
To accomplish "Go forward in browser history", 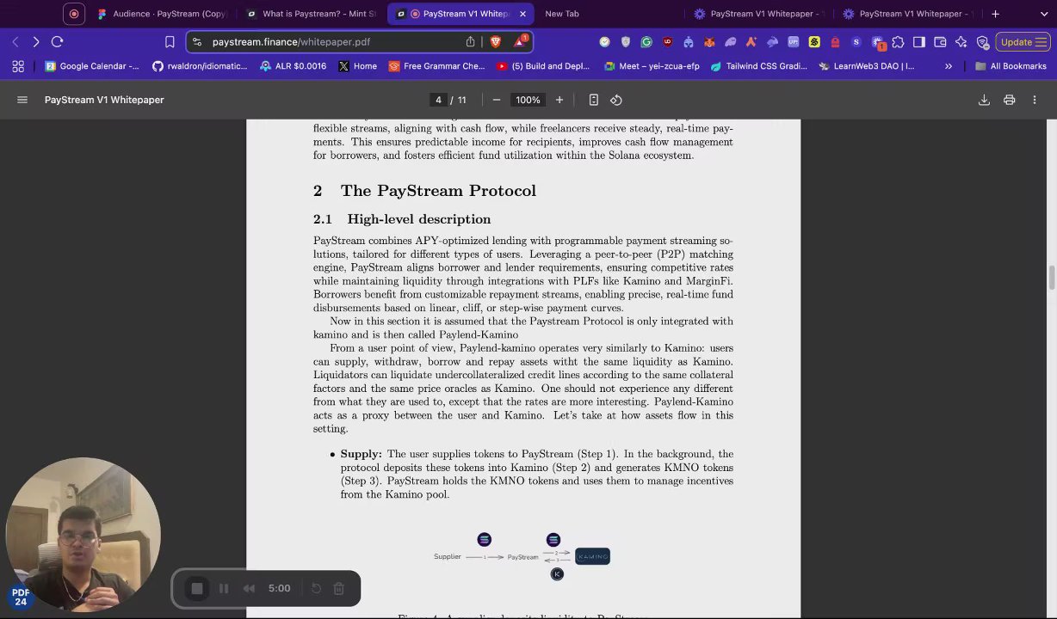I will coord(35,41).
